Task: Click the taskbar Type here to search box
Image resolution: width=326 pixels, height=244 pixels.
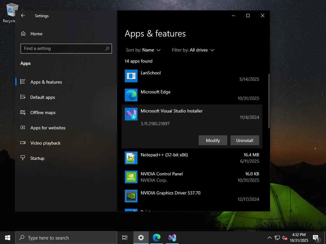Action: [x=66, y=238]
